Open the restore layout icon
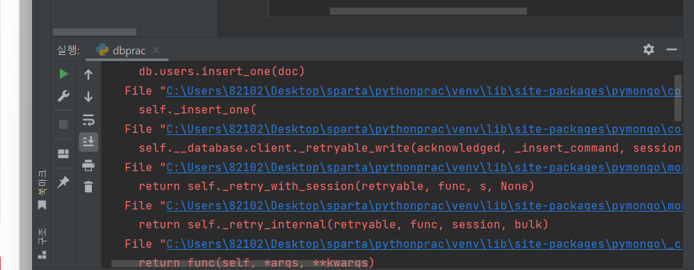The width and height of the screenshot is (694, 270). point(63,154)
